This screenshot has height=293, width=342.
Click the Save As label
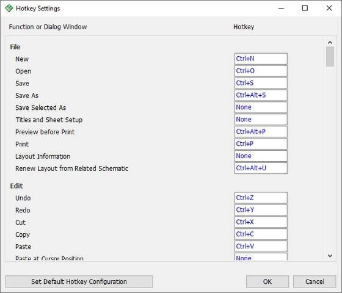pos(27,95)
